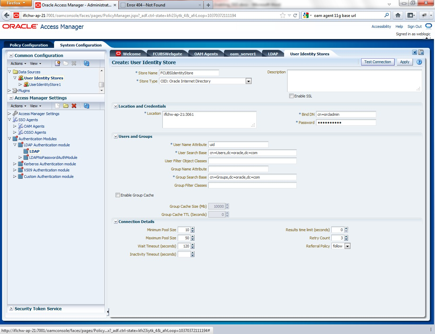Tick the Enable Group Cache checkbox
The width and height of the screenshot is (435, 334).
[118, 195]
